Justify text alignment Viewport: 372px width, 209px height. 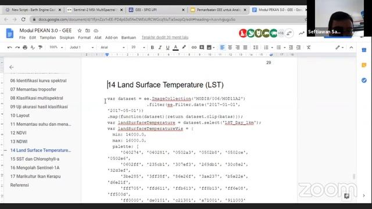245,48
